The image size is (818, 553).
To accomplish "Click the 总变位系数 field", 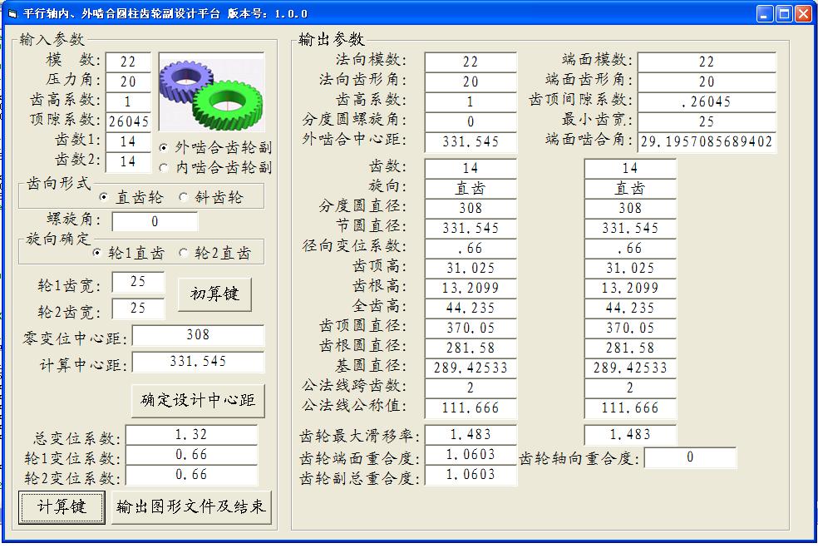I will [191, 435].
